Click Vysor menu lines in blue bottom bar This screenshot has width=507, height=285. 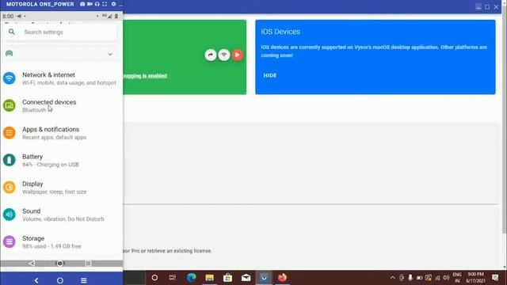84,280
